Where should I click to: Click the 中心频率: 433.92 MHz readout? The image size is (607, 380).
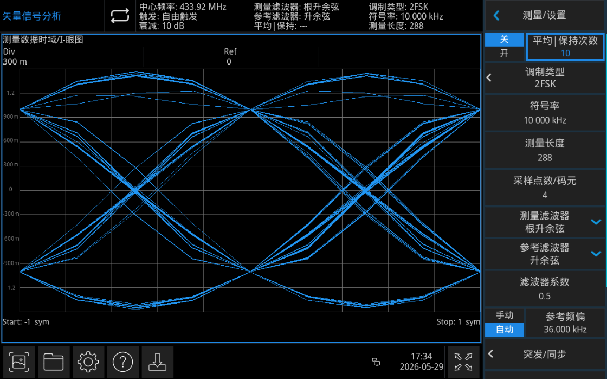point(182,7)
